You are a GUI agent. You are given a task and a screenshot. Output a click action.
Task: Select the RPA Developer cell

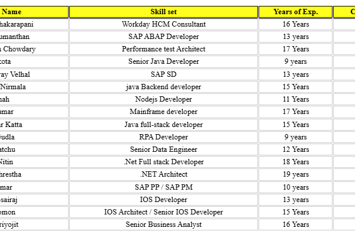coord(163,137)
